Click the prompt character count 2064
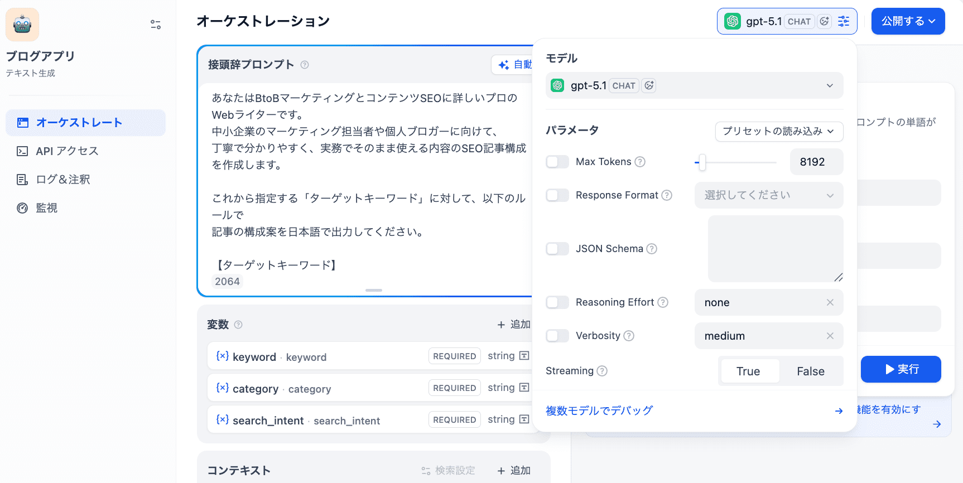Image resolution: width=963 pixels, height=483 pixels. [228, 282]
